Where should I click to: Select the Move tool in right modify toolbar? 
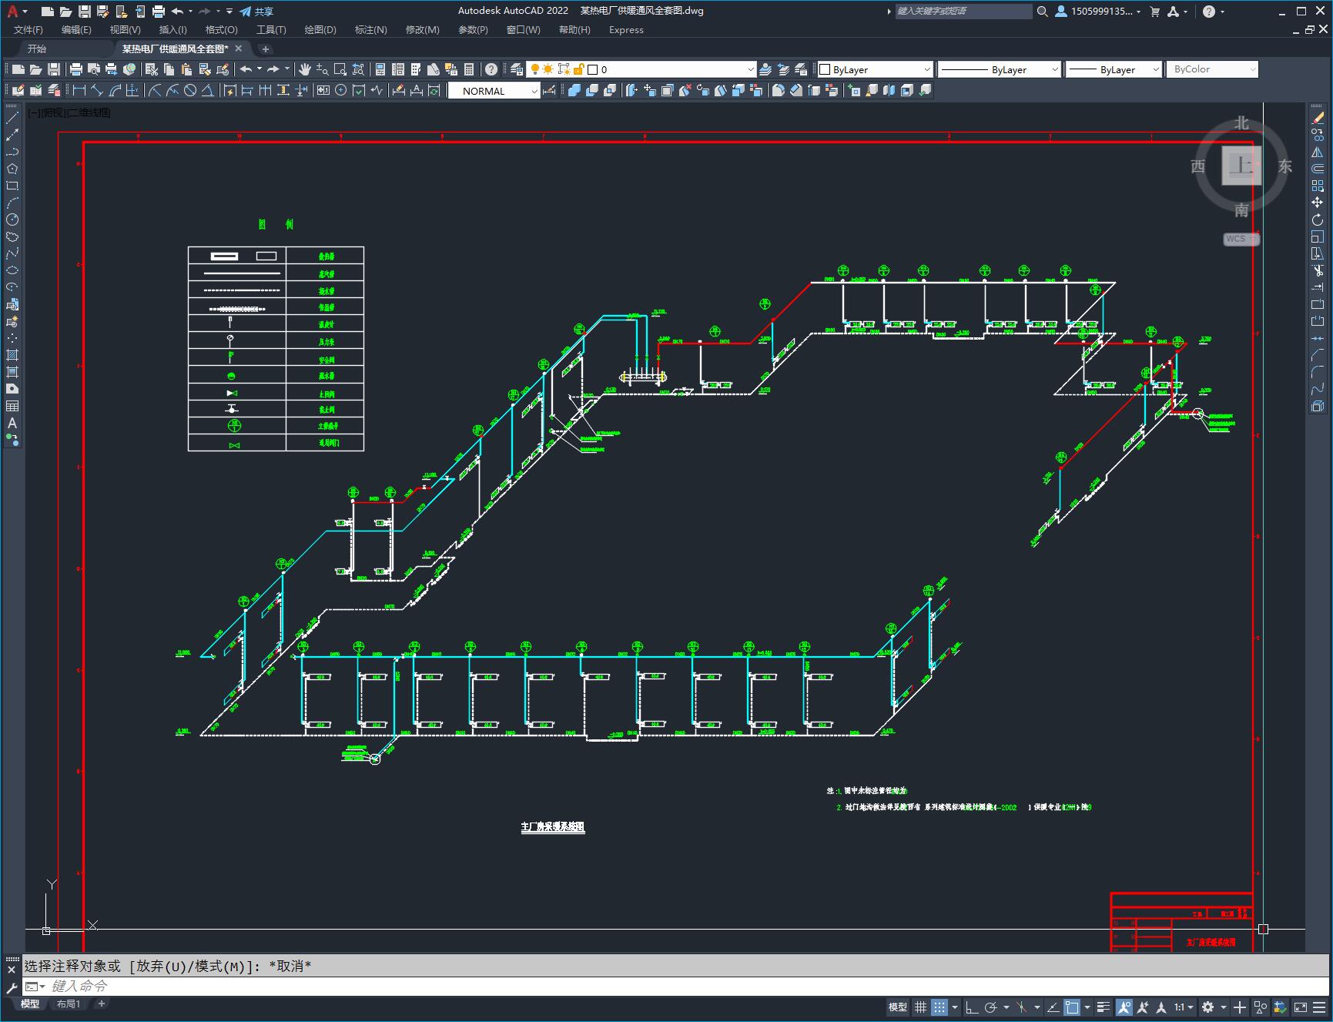pos(1318,203)
